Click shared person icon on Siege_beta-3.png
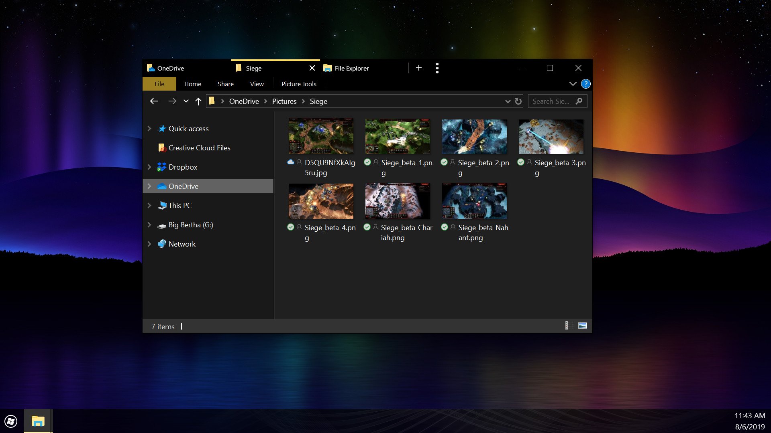 pyautogui.click(x=529, y=162)
